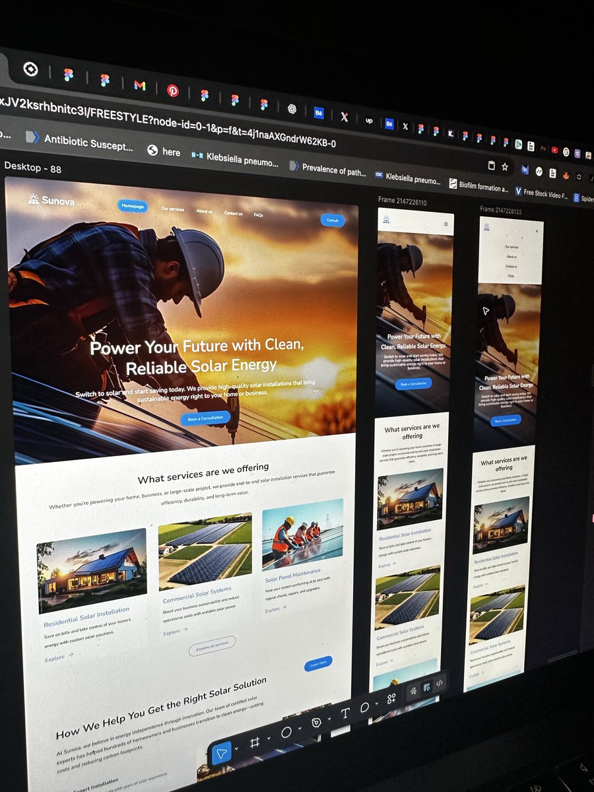Open the orange bug extension icon
594x792 pixels.
pyautogui.click(x=566, y=176)
